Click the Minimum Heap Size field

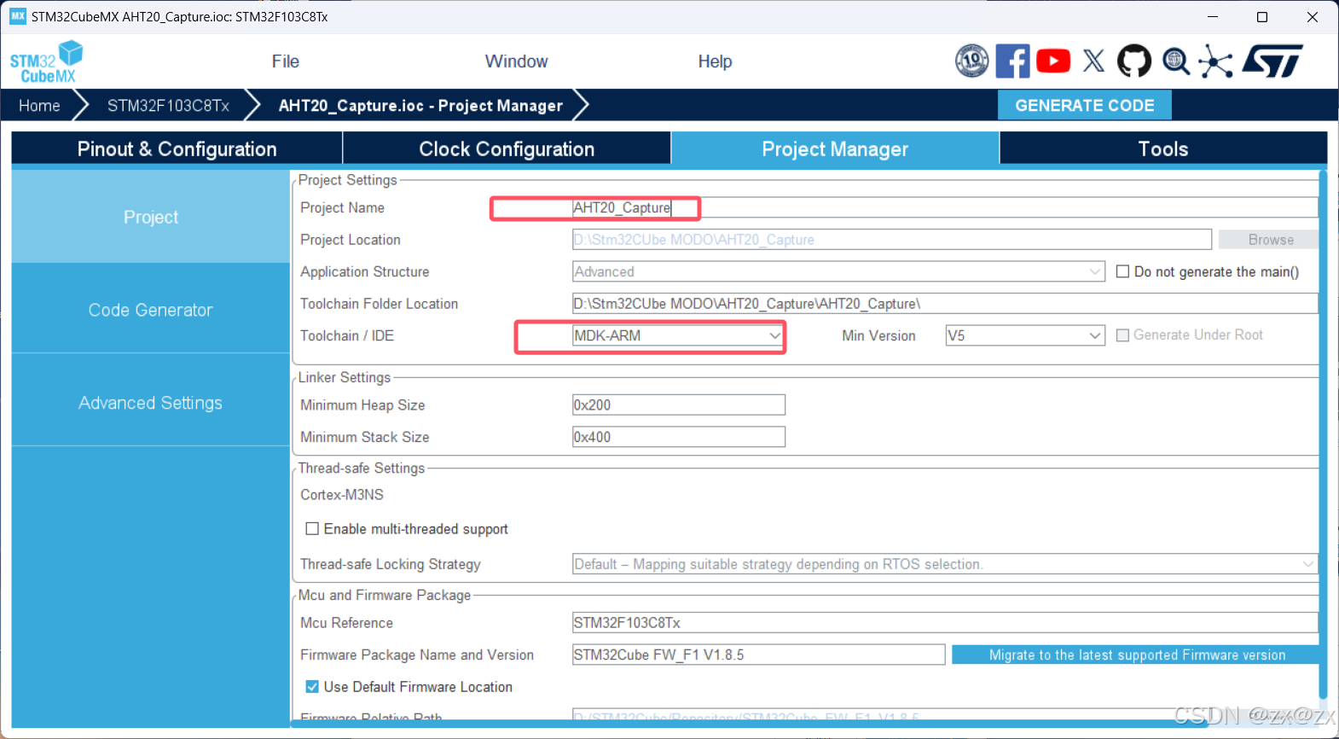point(679,404)
